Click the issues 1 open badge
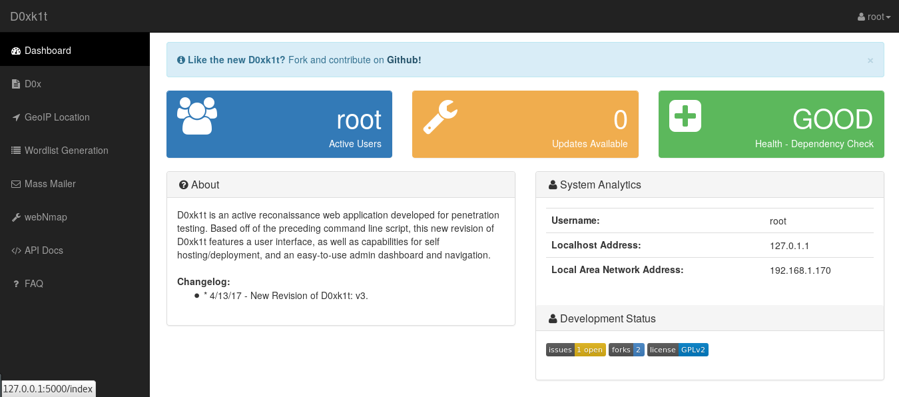The width and height of the screenshot is (899, 397). [x=575, y=349]
